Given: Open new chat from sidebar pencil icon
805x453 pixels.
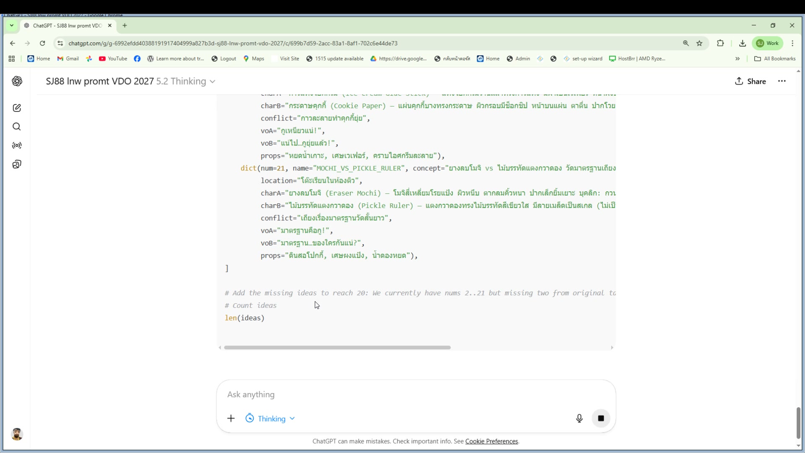Looking at the screenshot, I should click(17, 108).
